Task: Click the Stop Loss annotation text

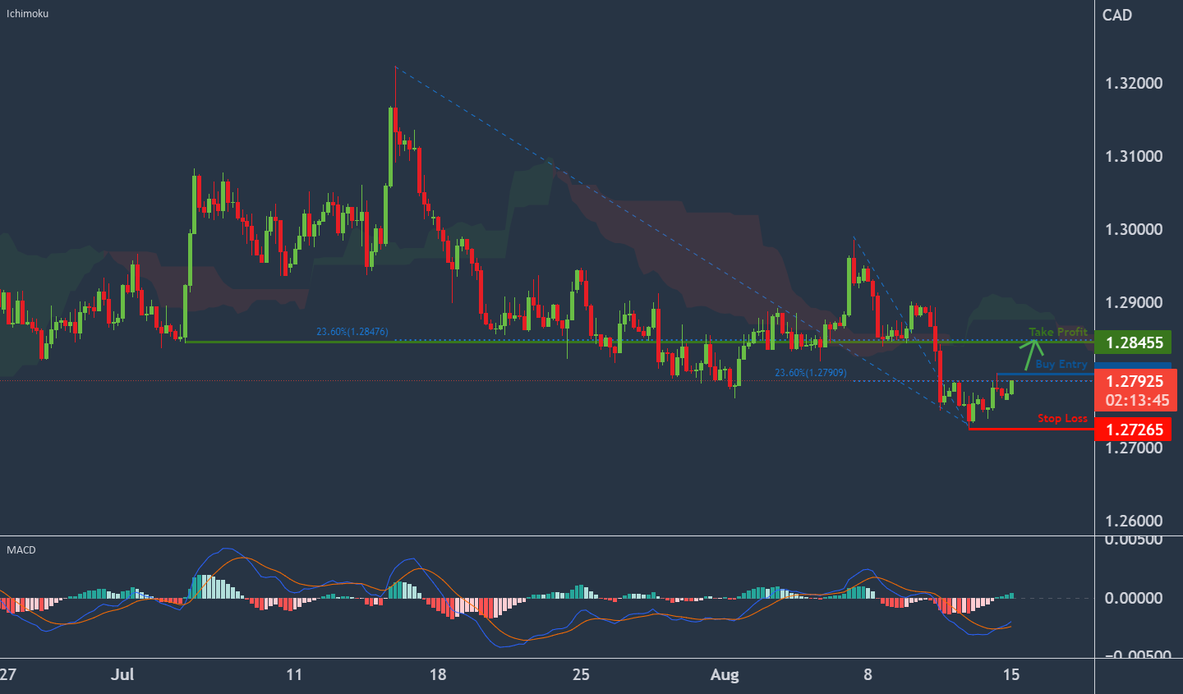Action: point(1062,418)
